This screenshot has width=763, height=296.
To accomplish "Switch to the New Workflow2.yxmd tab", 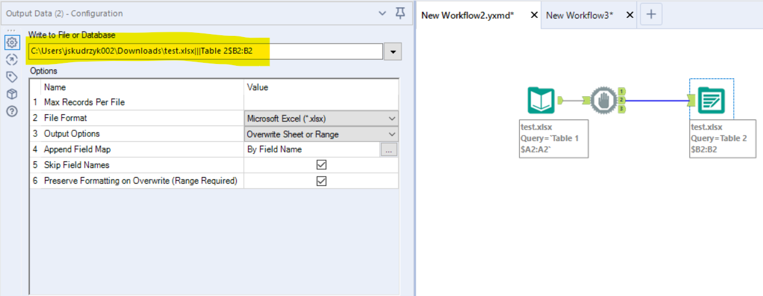I will (467, 16).
